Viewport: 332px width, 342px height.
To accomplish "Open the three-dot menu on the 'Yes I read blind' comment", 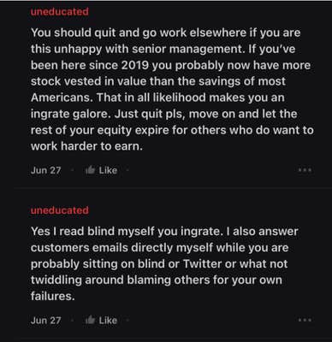I will (x=305, y=320).
